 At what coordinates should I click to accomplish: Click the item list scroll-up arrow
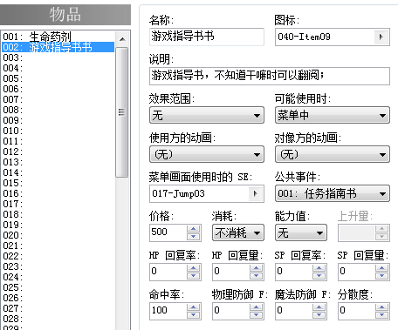pyautogui.click(x=122, y=39)
